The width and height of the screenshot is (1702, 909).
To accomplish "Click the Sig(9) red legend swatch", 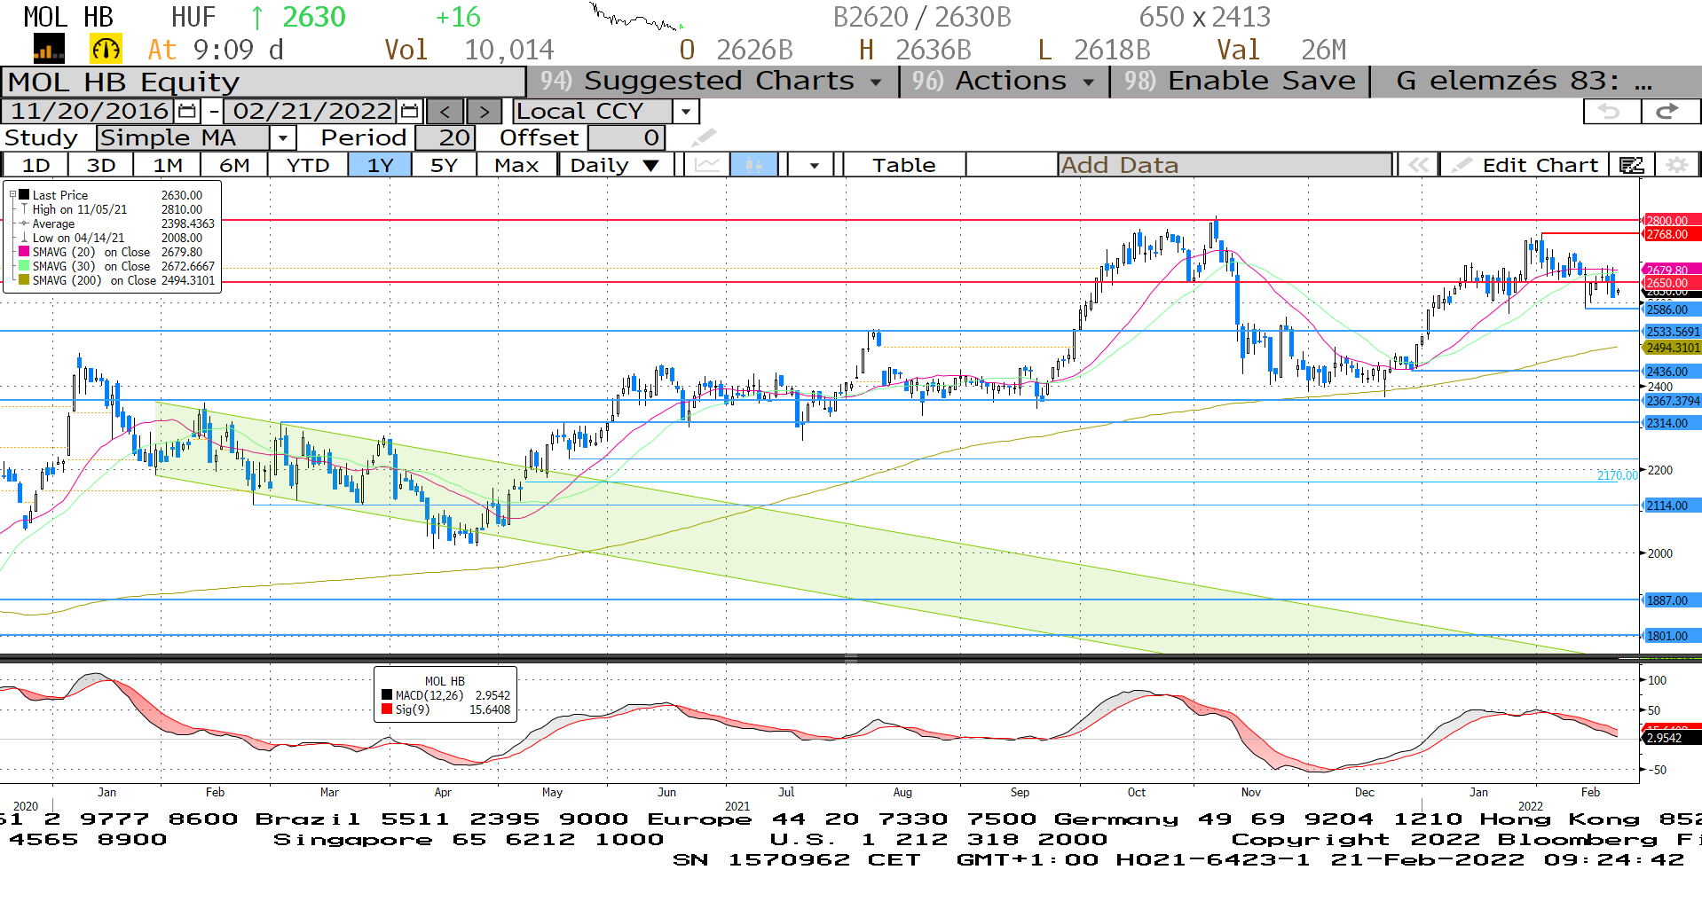I will click(387, 709).
